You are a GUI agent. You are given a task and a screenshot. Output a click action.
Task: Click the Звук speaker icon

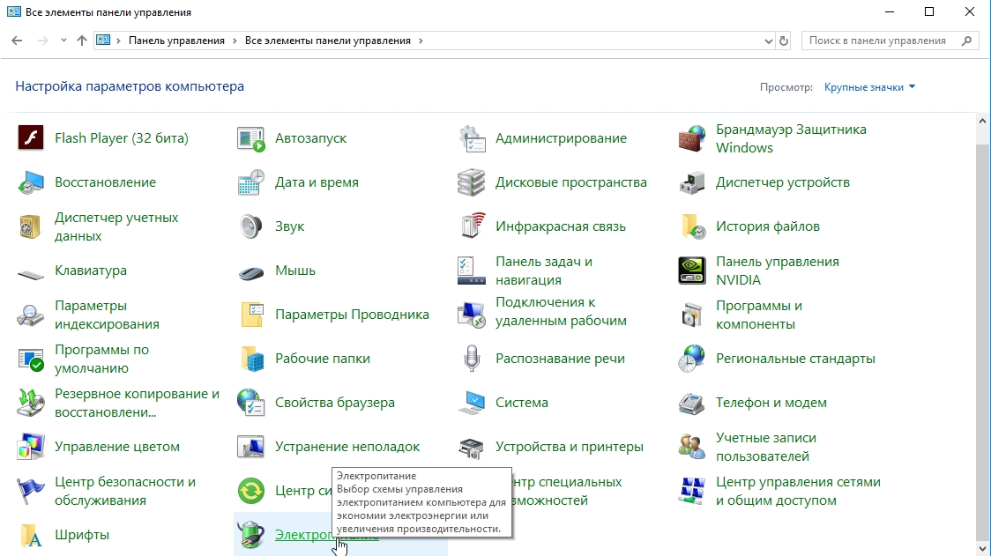tap(251, 226)
